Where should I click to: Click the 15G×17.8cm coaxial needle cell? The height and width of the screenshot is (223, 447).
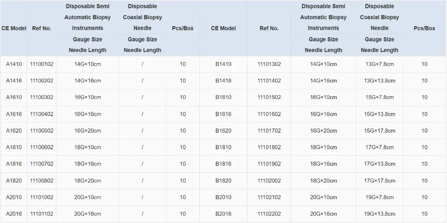pos(379,130)
